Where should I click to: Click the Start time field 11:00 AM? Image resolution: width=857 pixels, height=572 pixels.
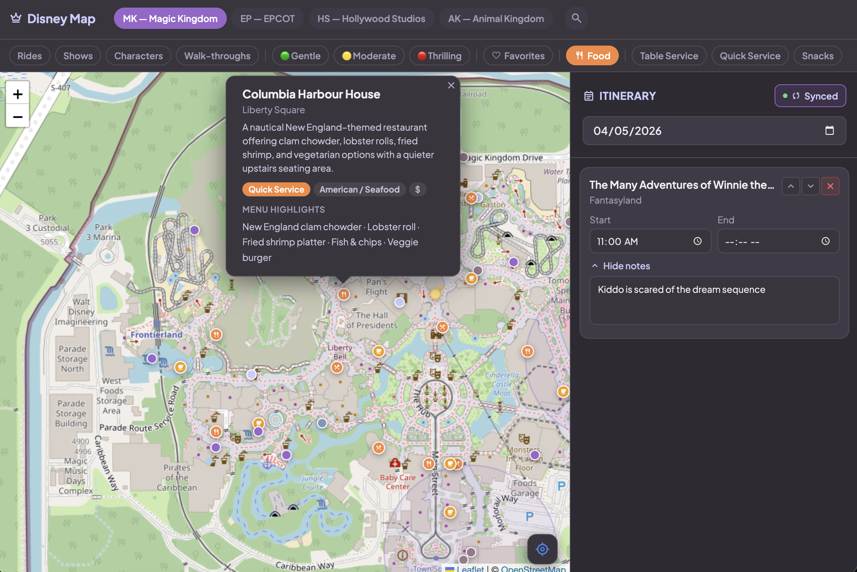coord(650,241)
